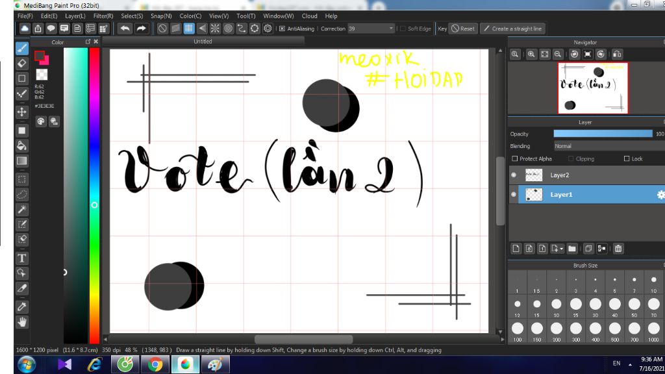Click the foreground color swatch
The width and height of the screenshot is (665, 374).
click(x=40, y=56)
